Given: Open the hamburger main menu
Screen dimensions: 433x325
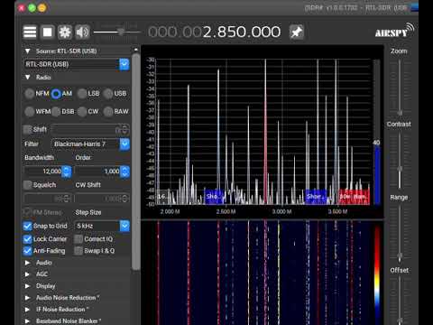Looking at the screenshot, I should [30, 32].
